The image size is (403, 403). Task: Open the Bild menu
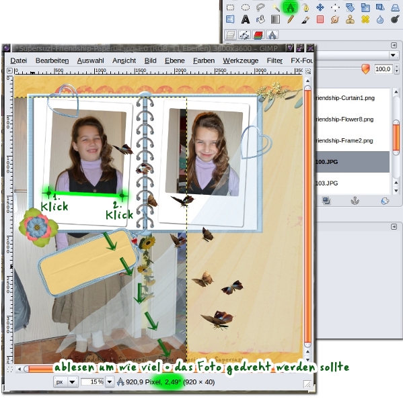151,60
